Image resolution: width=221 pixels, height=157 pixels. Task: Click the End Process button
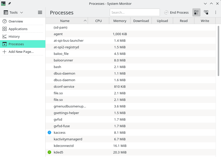click(x=176, y=12)
